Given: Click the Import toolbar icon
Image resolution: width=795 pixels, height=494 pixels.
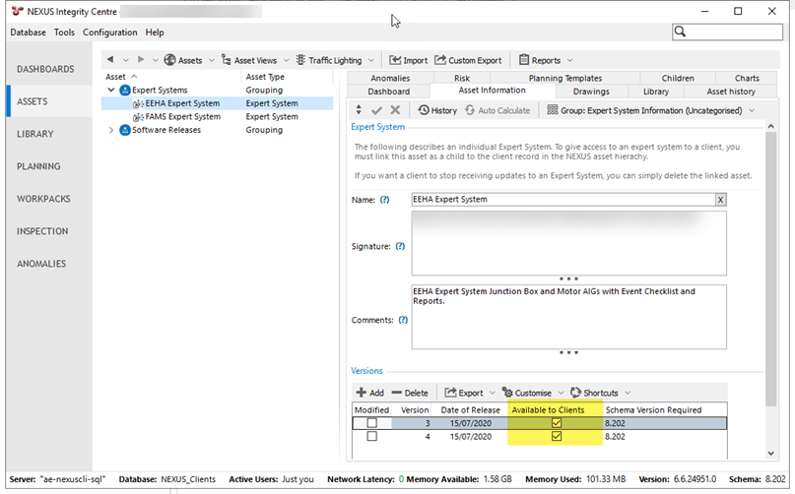Looking at the screenshot, I should coord(395,60).
